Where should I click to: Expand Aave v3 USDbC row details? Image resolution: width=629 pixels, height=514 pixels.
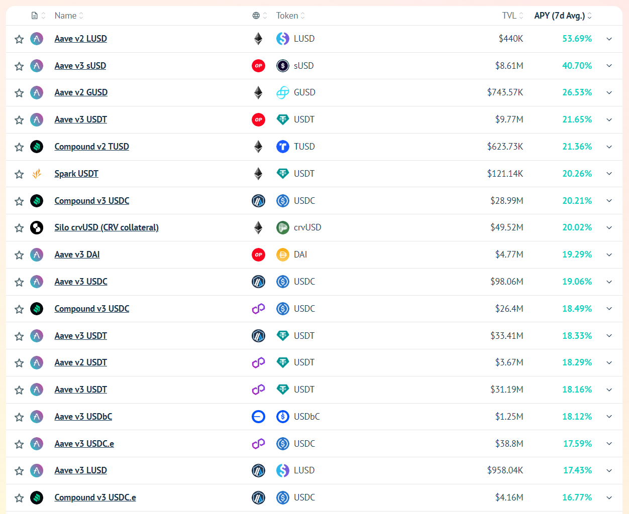tap(609, 417)
